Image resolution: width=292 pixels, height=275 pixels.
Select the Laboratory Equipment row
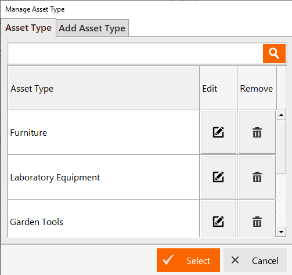[103, 177]
